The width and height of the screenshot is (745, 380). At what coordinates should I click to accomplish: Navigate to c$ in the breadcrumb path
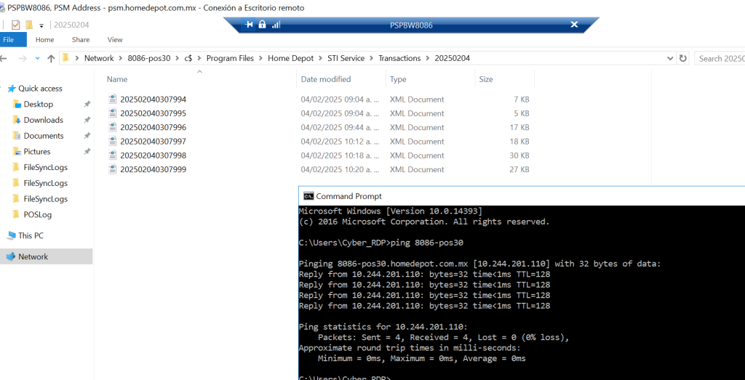(x=188, y=58)
